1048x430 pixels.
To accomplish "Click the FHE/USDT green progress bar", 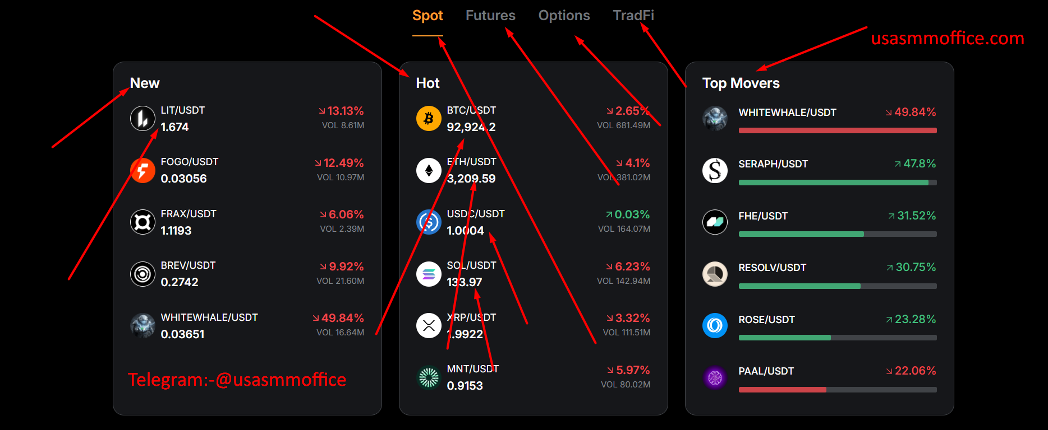I will pyautogui.click(x=801, y=234).
